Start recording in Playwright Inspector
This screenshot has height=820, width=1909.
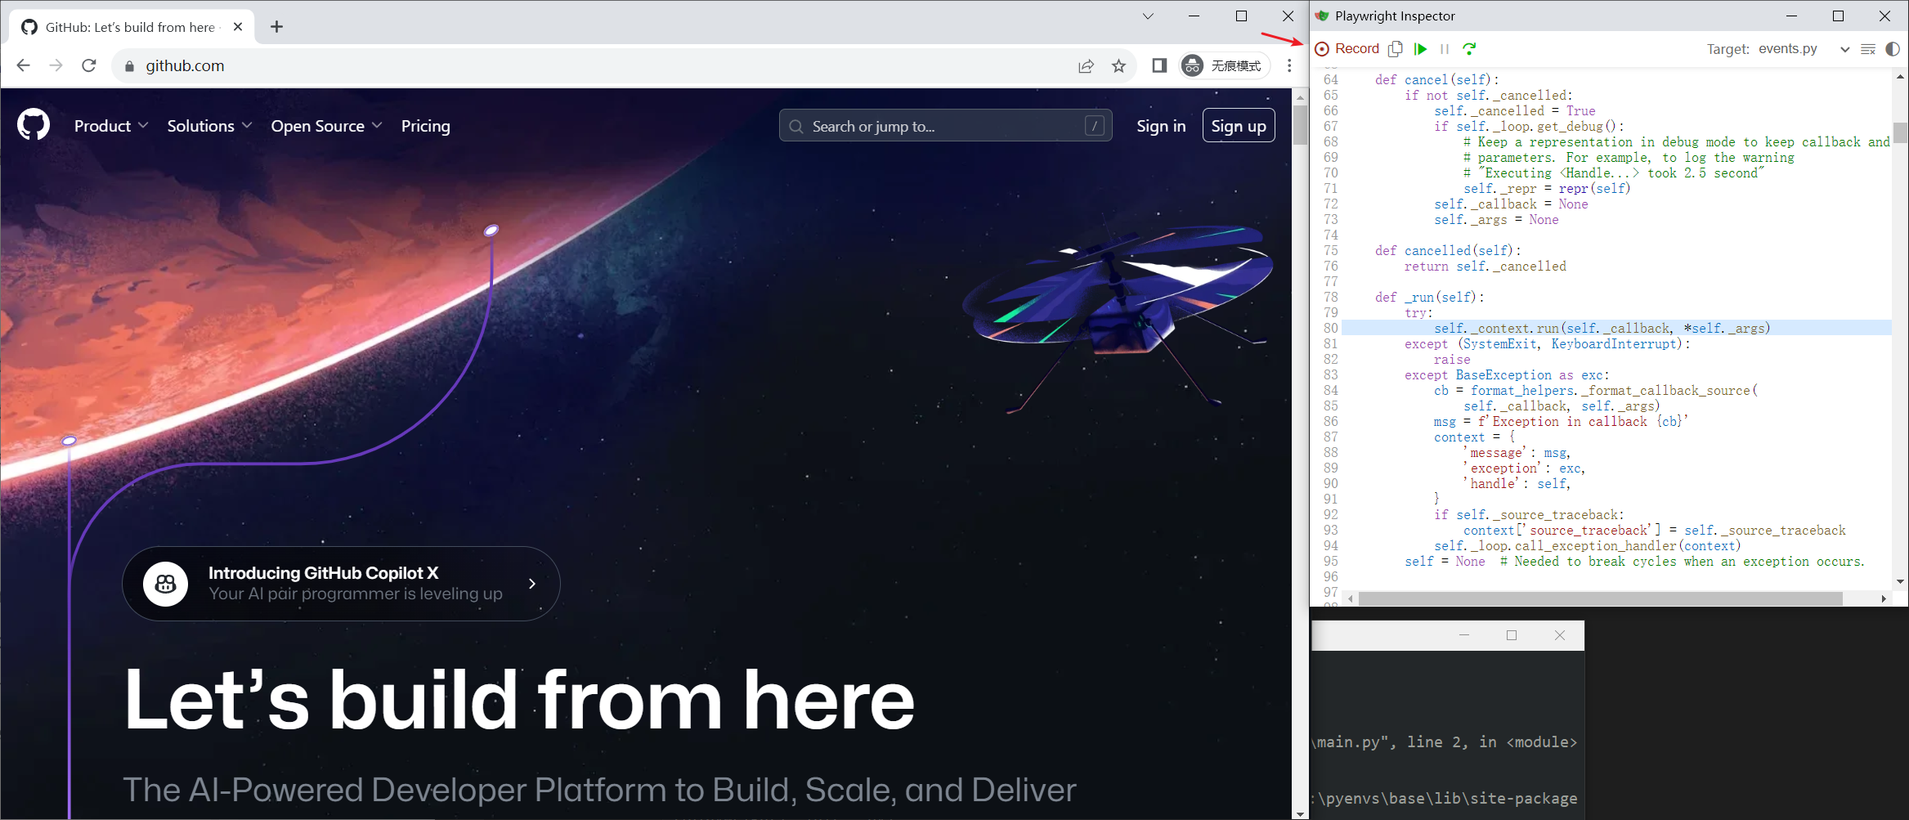(1347, 49)
